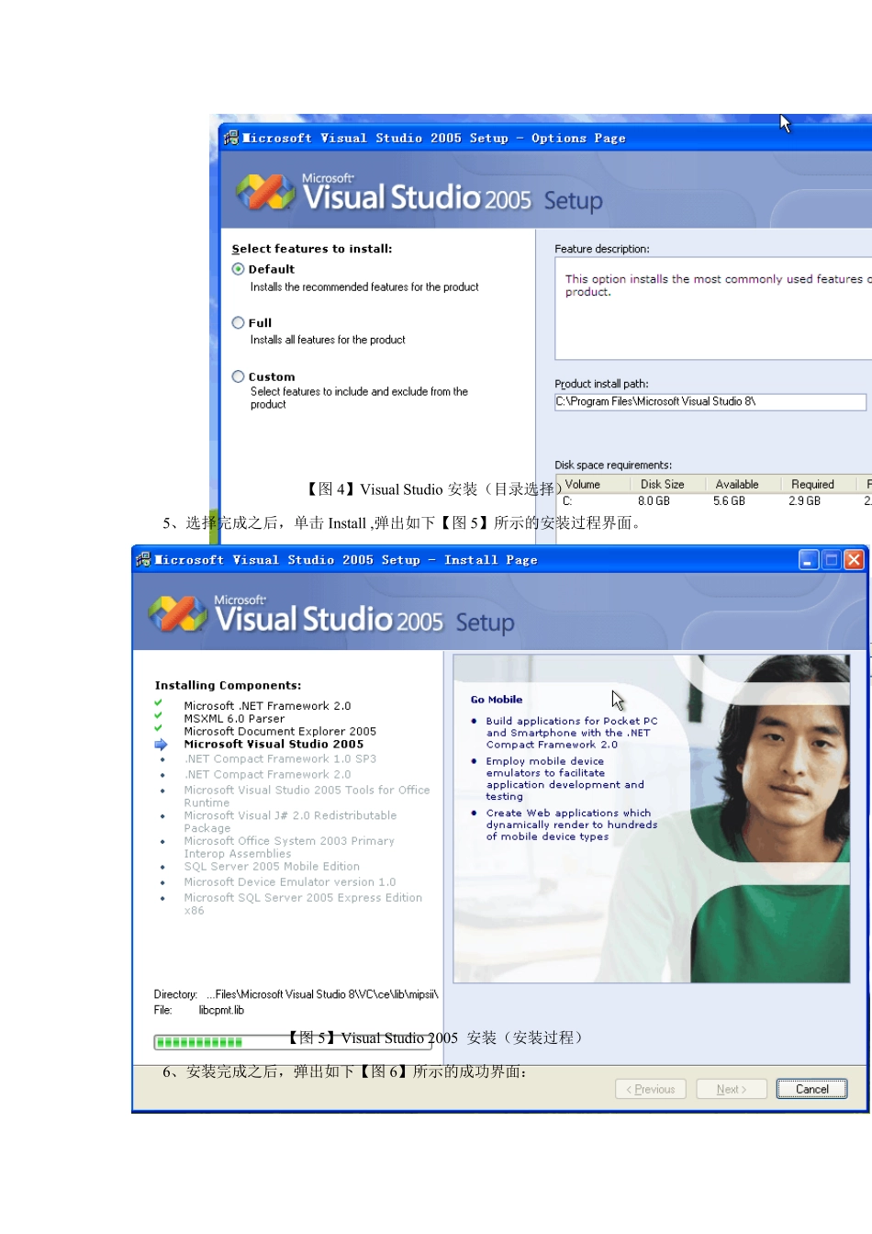
Task: Close the Install Page window
Action: coord(855,560)
